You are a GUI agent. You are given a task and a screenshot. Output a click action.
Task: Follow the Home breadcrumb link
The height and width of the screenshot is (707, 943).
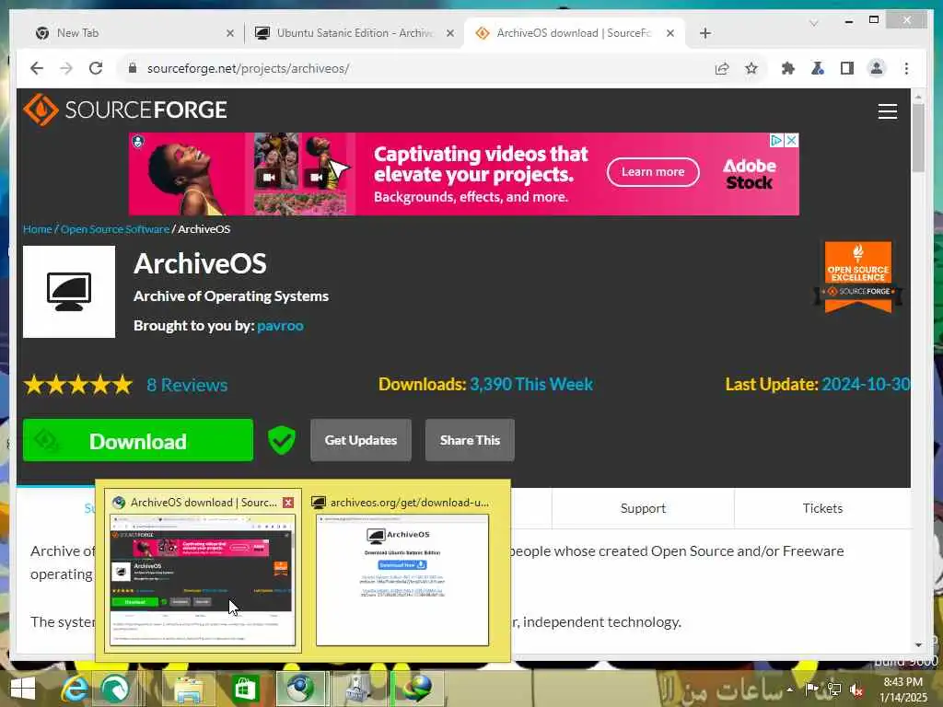[x=37, y=229]
